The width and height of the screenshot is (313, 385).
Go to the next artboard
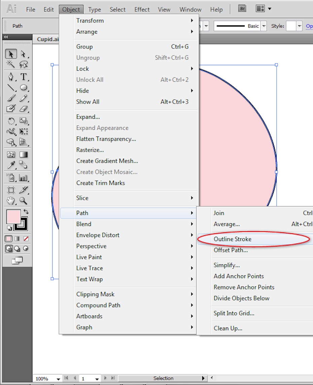coord(105,378)
